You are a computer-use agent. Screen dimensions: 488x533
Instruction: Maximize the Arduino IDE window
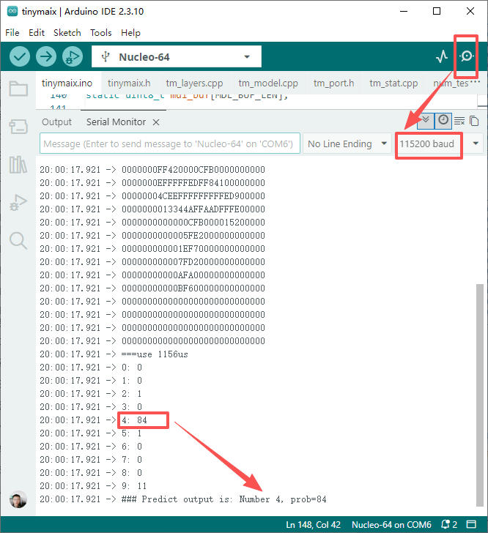pos(437,11)
